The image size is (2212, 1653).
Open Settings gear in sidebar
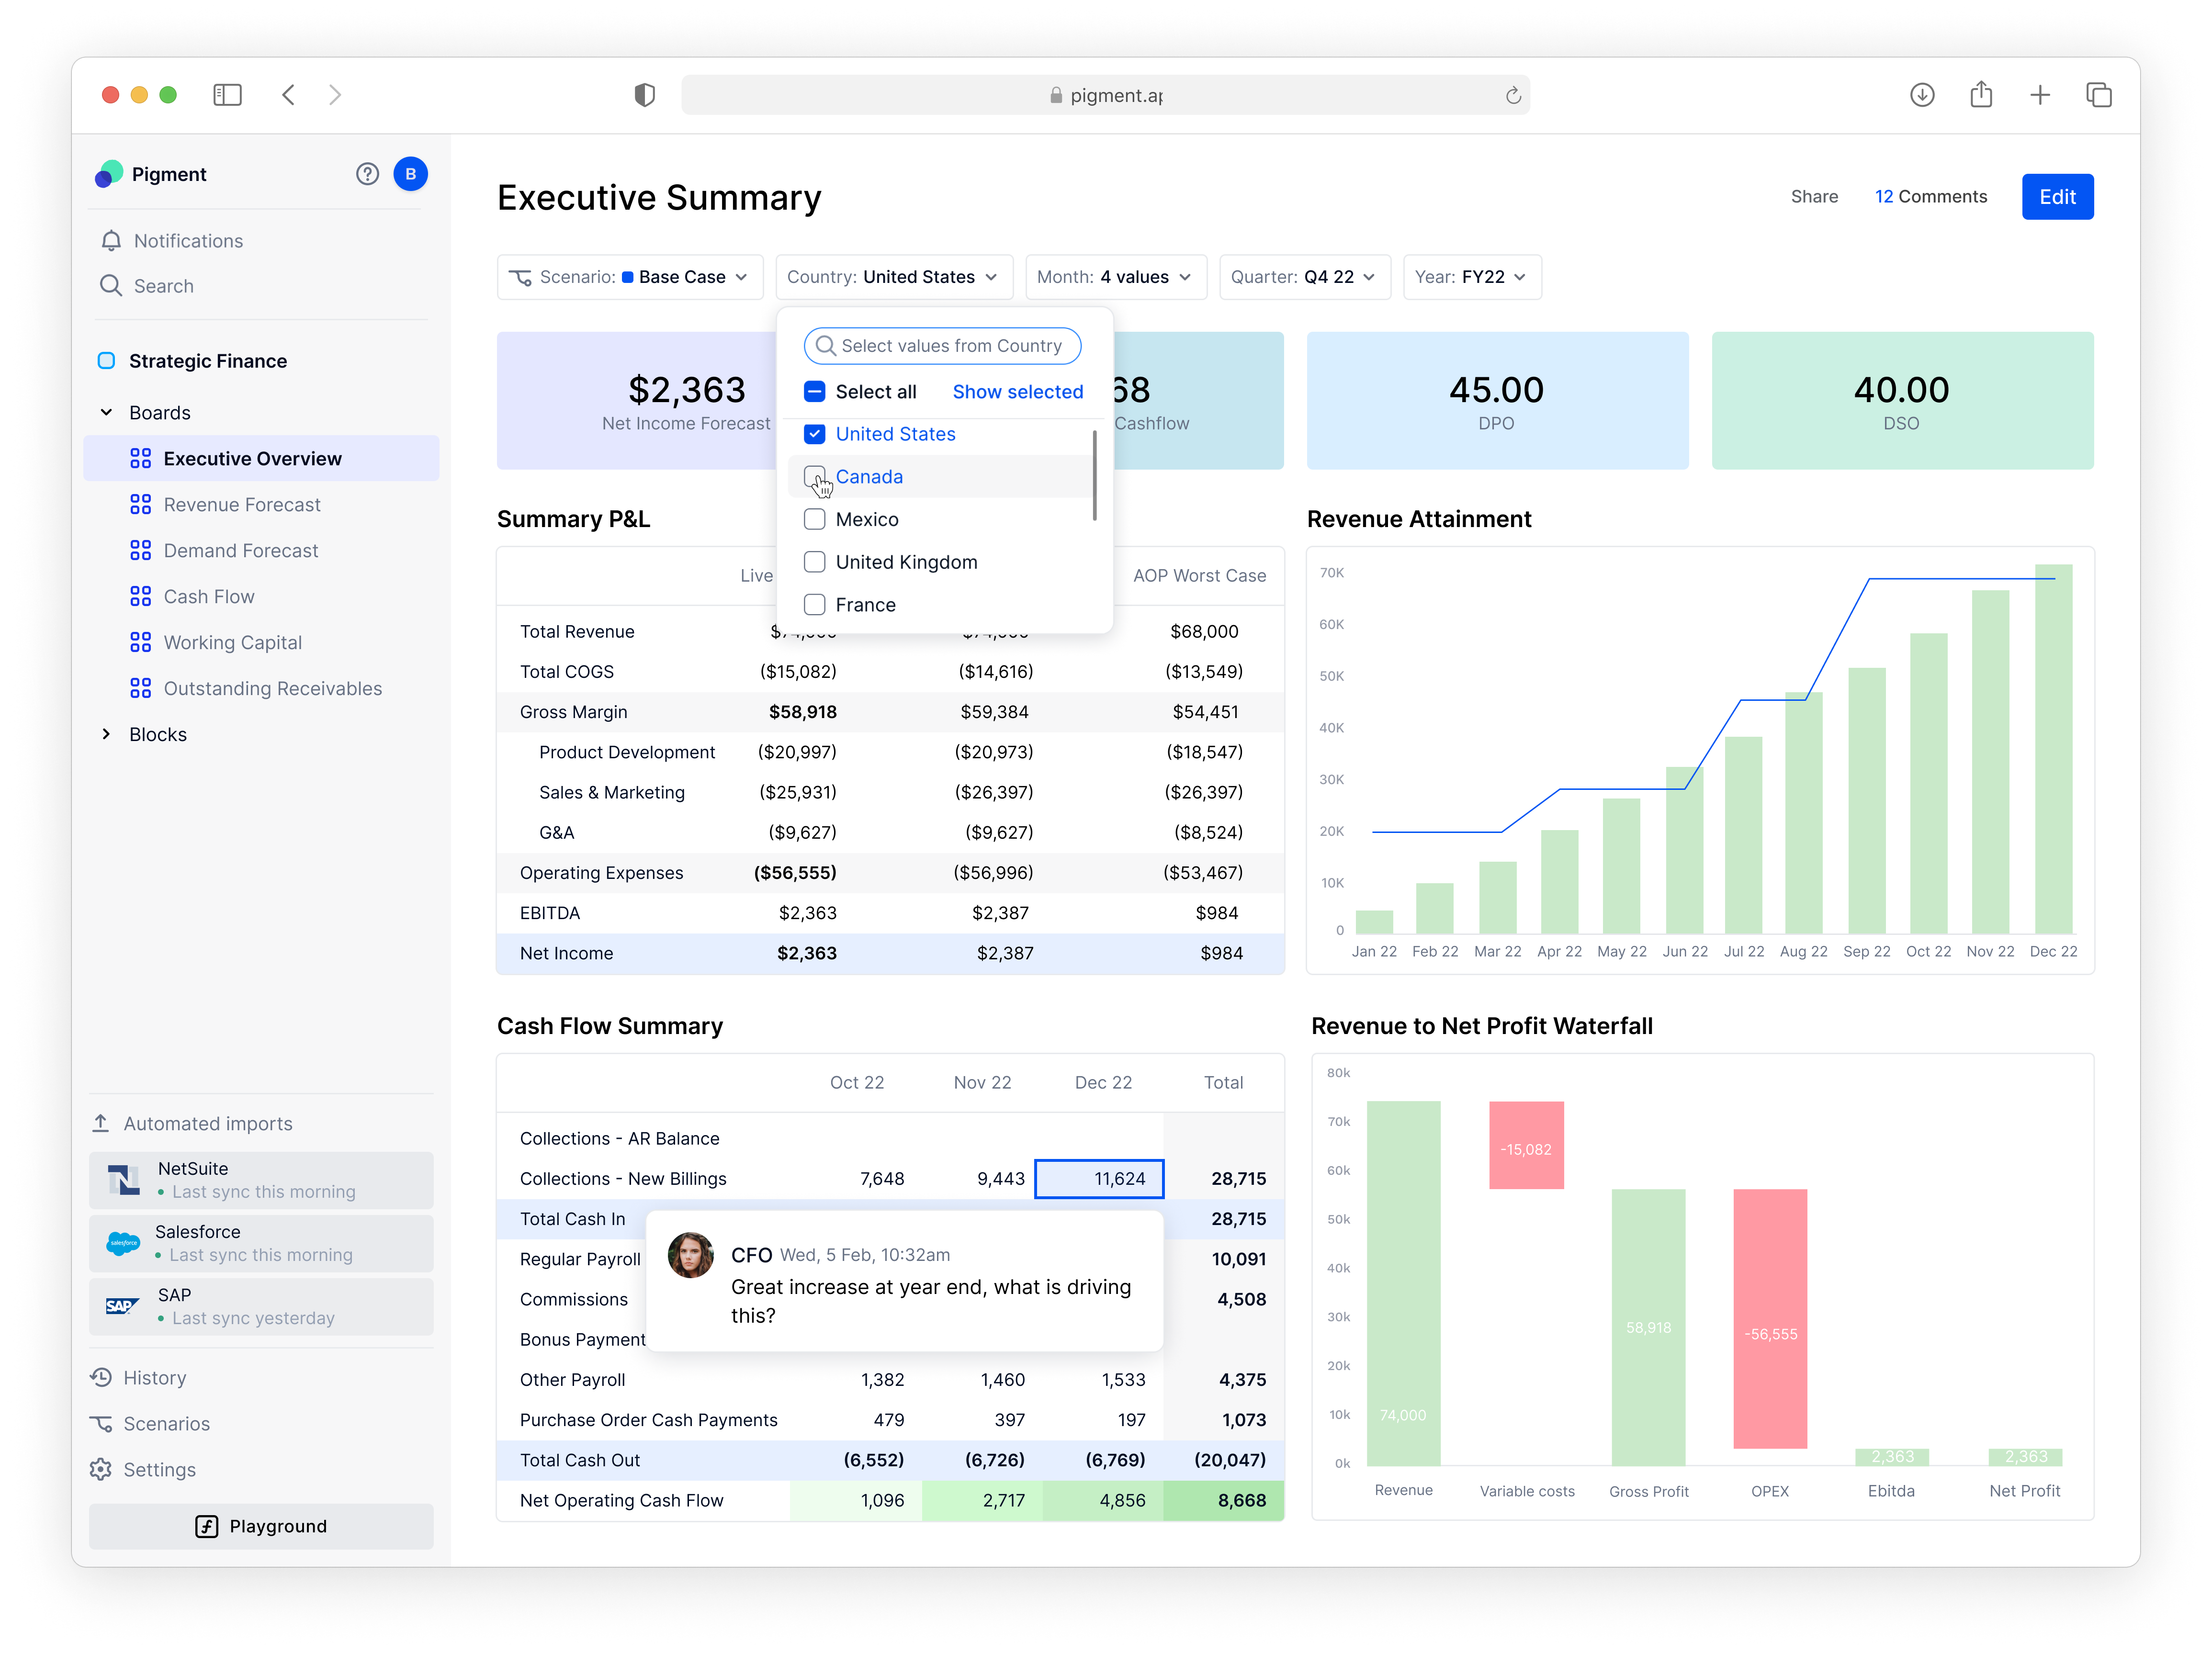point(101,1470)
